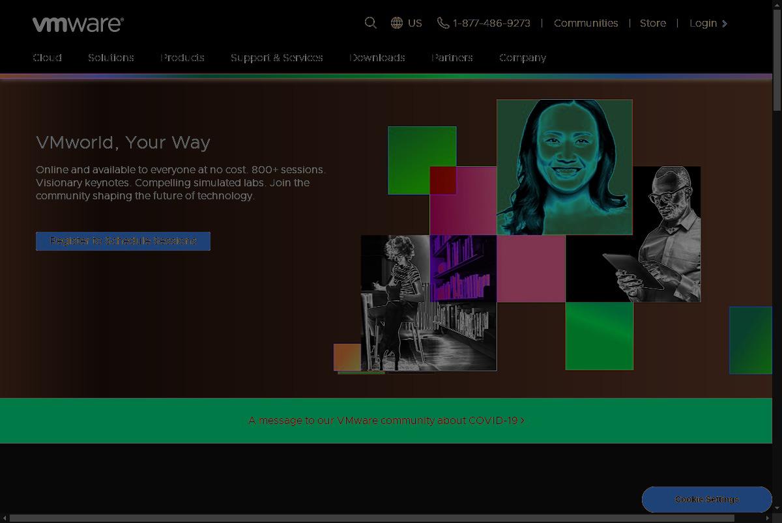Viewport: 782px width, 523px height.
Task: Click Register to Schedule Sessions button
Action: click(x=123, y=241)
